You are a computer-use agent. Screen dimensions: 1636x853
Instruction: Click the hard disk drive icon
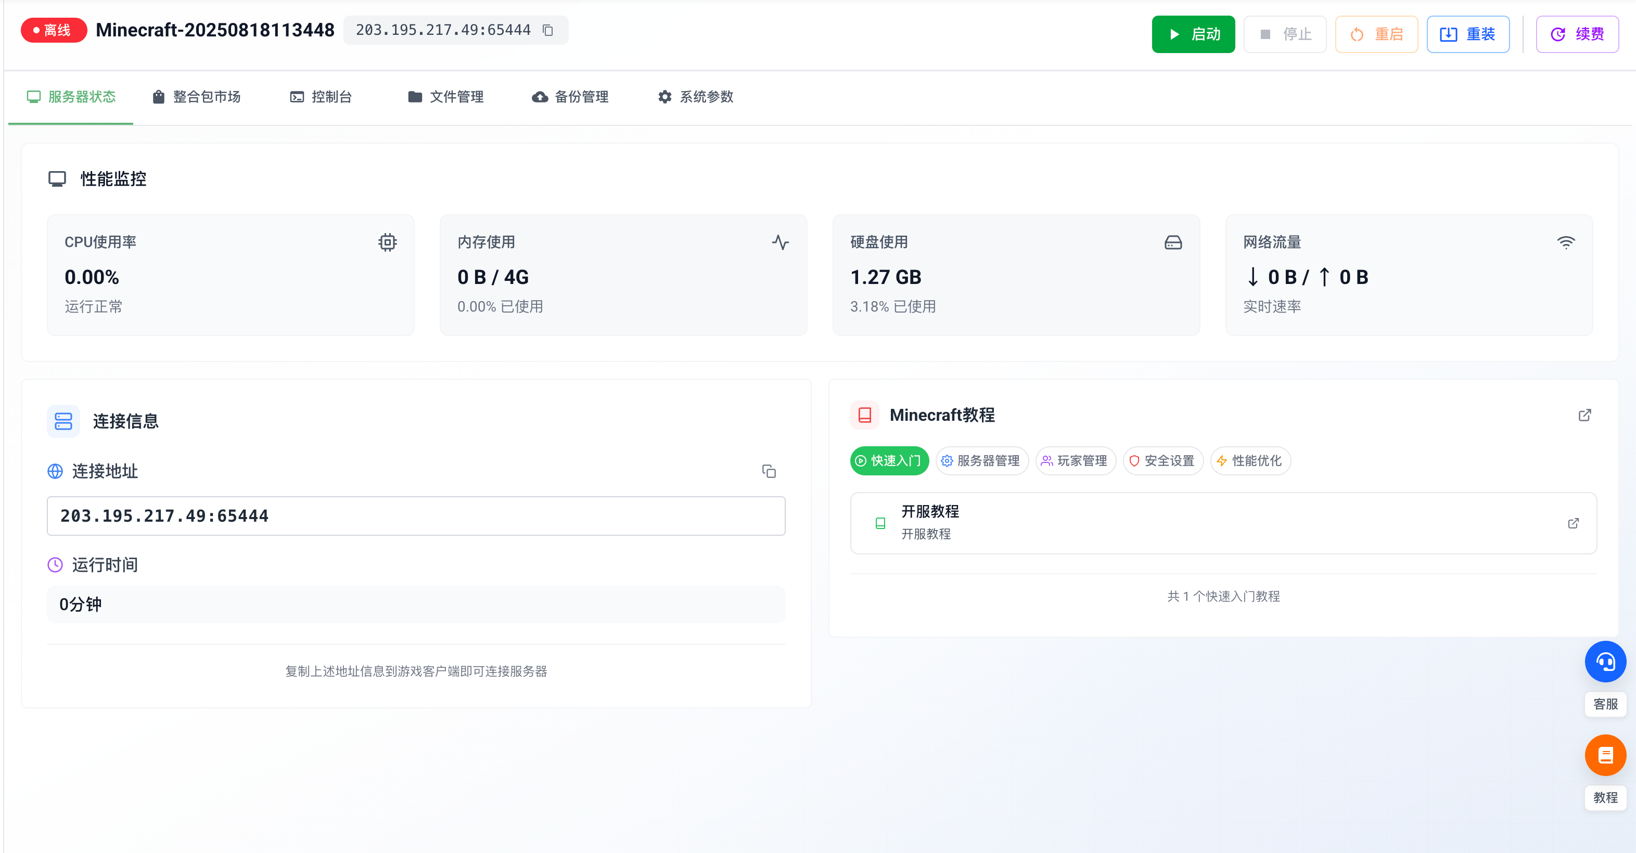[x=1173, y=242]
